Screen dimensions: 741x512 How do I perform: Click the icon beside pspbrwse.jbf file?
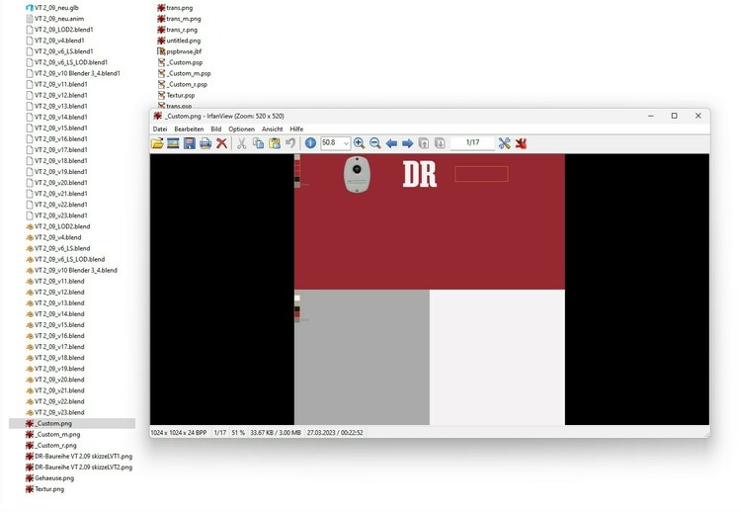coord(161,51)
